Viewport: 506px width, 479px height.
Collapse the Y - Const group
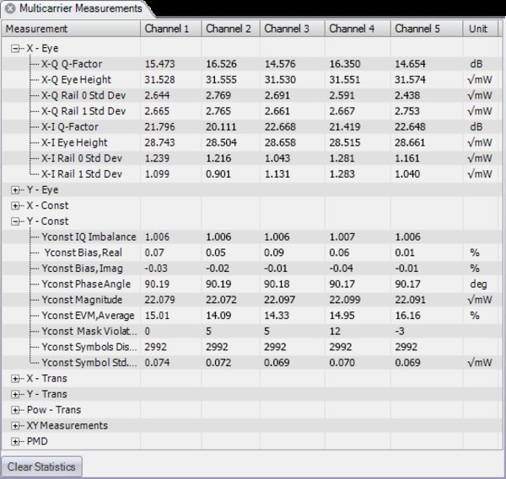click(15, 221)
